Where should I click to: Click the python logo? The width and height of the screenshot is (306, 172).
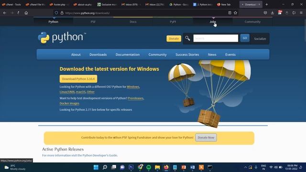(62, 37)
